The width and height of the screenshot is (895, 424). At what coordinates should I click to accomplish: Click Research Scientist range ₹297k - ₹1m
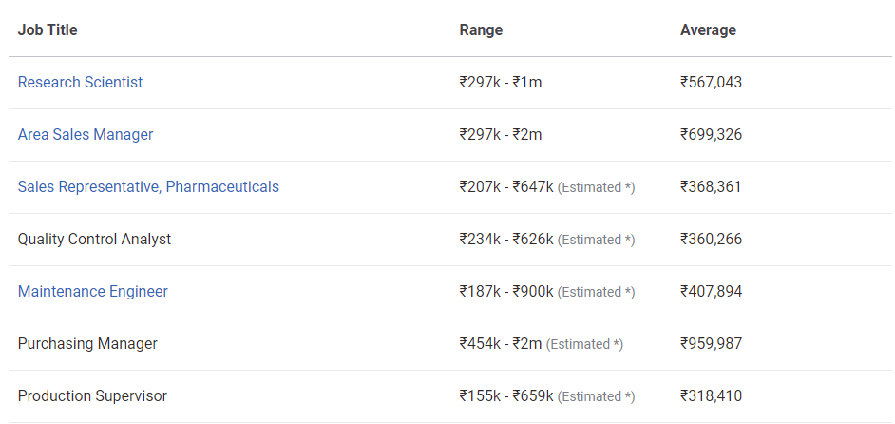(x=501, y=83)
